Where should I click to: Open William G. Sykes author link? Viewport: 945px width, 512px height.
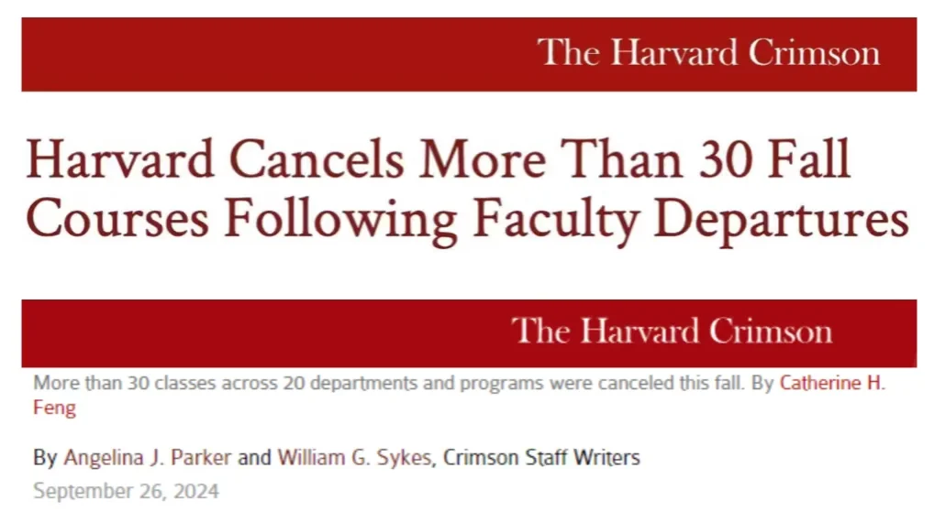[354, 458]
